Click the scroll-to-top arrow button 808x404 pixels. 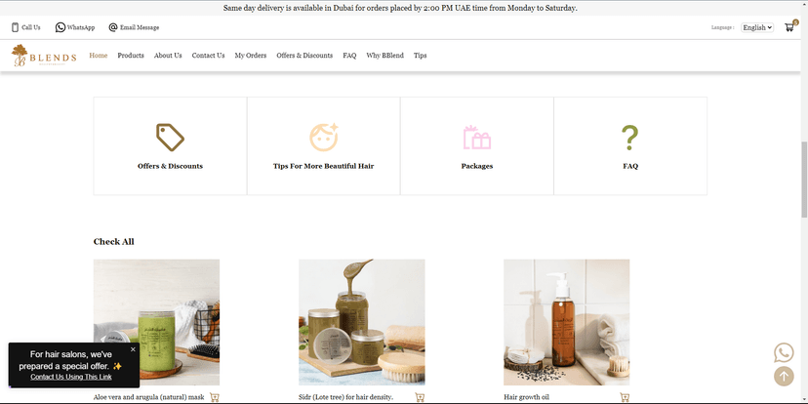[784, 376]
